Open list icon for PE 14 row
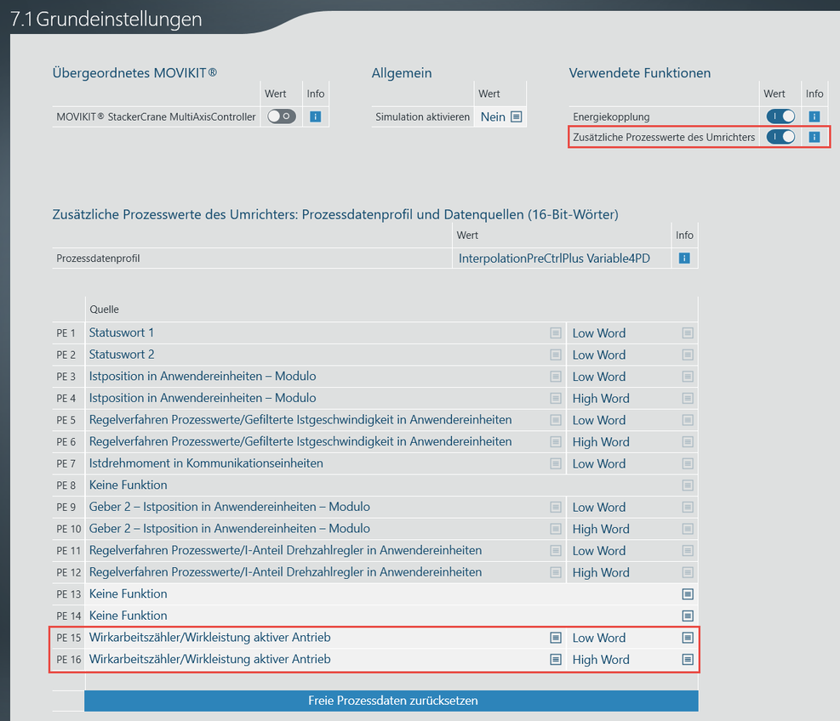 [688, 616]
